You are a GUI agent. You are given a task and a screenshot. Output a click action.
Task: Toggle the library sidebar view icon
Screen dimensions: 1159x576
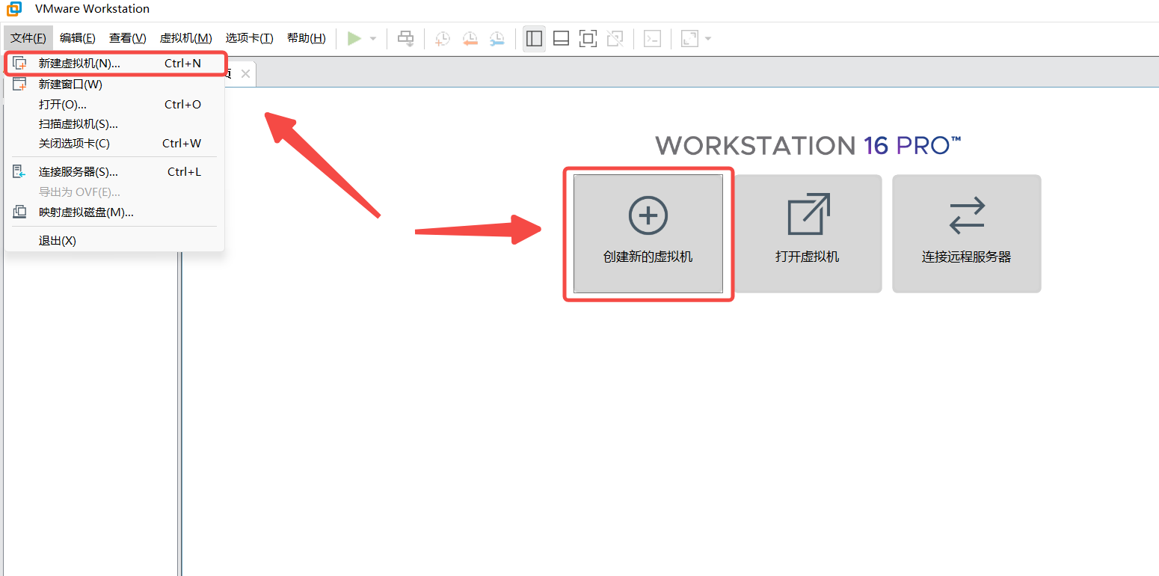click(534, 38)
